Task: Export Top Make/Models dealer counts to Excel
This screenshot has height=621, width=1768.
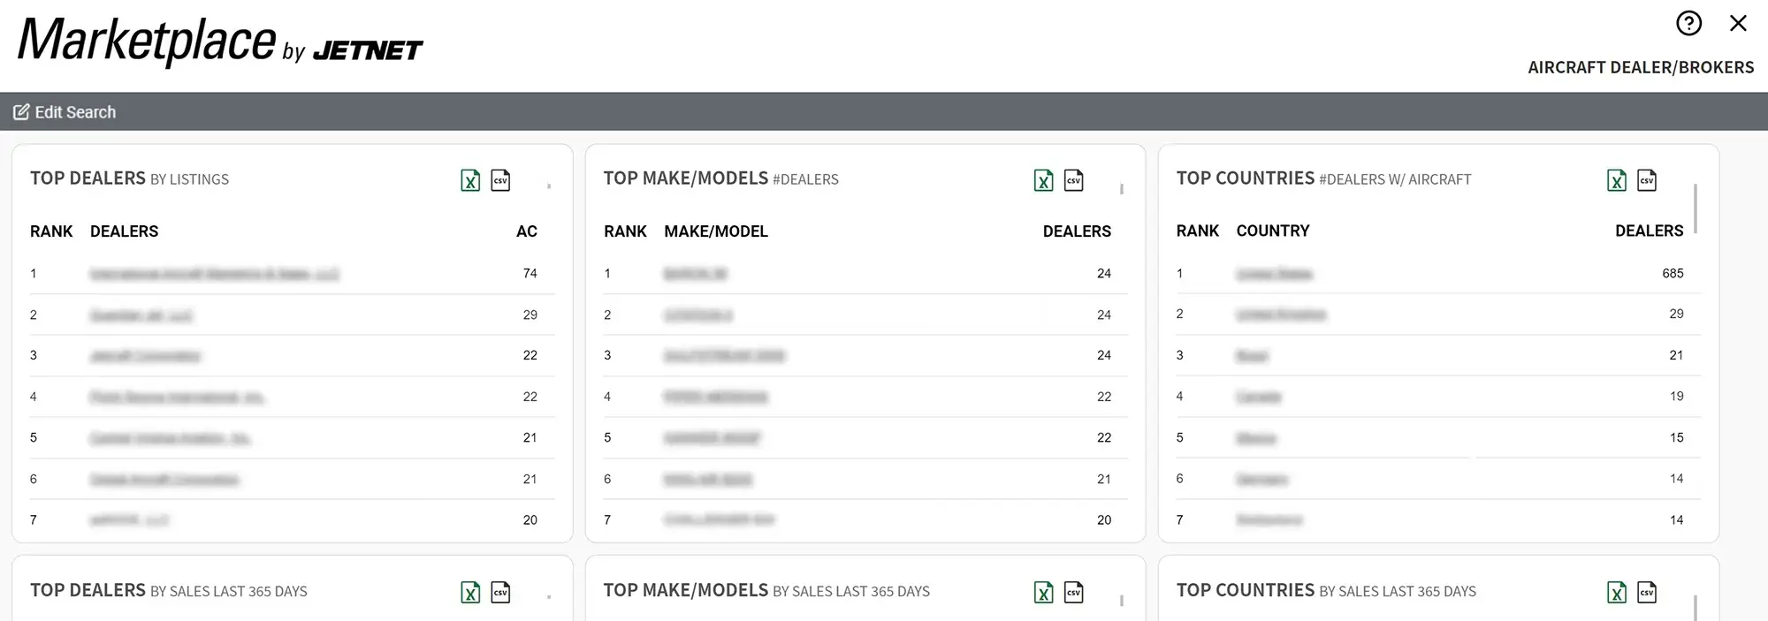Action: point(1043,180)
